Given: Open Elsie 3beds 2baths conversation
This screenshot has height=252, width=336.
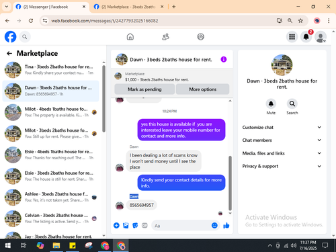Looking at the screenshot, I should (x=50, y=176).
